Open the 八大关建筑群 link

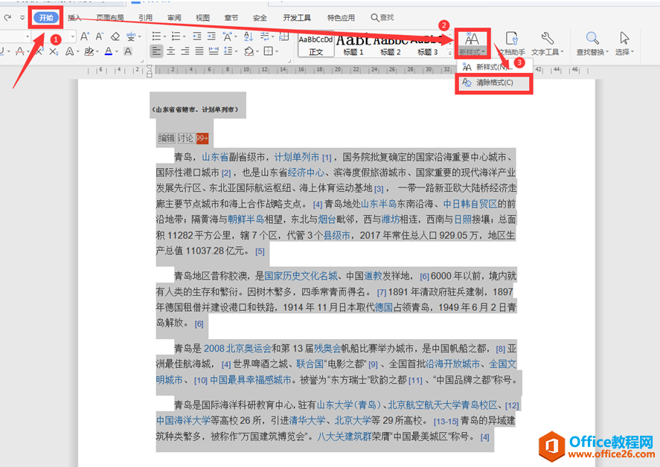345,437
